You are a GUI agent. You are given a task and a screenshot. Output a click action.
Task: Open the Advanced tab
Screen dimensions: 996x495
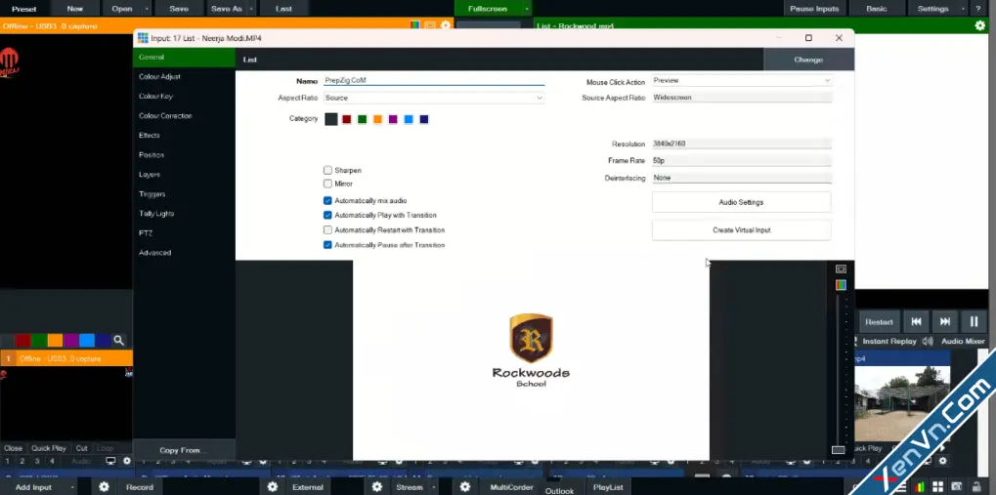(184, 253)
